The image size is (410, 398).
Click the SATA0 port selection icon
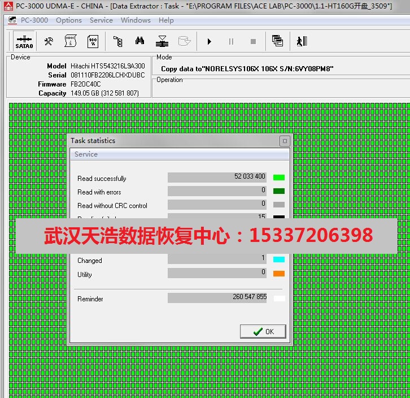click(x=24, y=41)
